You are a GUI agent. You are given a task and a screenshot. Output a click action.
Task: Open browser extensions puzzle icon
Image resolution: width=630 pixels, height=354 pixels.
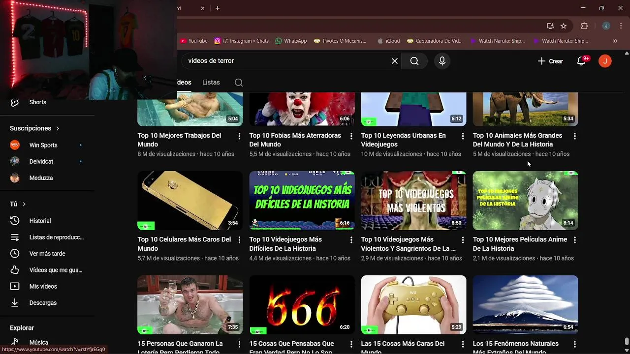[585, 26]
